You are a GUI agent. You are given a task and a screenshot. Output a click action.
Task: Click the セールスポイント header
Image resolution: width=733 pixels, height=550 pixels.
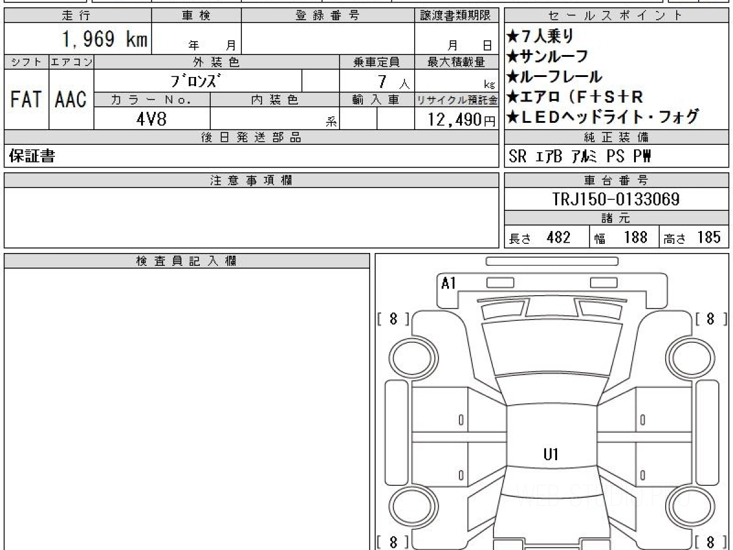click(x=616, y=16)
